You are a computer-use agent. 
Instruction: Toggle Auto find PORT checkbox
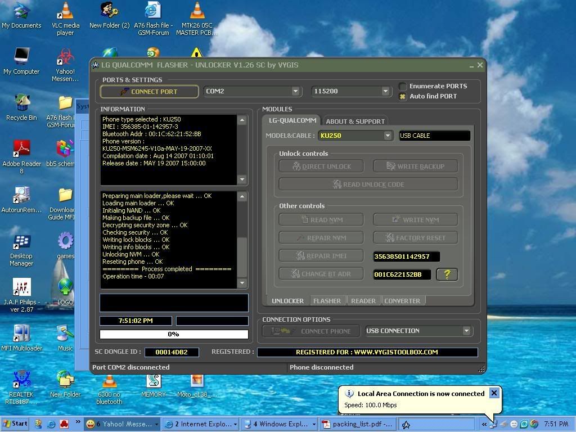[x=403, y=96]
